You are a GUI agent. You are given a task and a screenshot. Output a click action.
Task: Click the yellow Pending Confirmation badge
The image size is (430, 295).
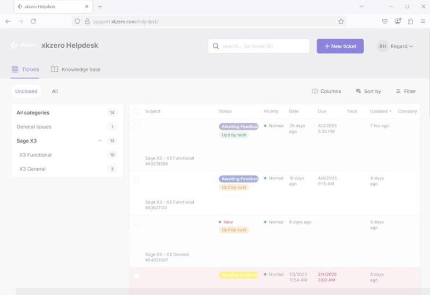238,275
